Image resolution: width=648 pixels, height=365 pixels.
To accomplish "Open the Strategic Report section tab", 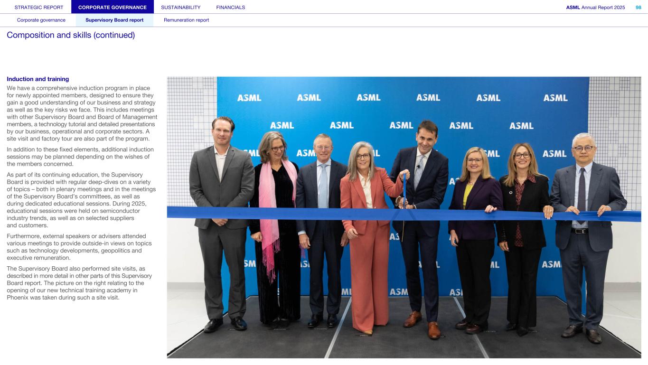I will 39,7.
